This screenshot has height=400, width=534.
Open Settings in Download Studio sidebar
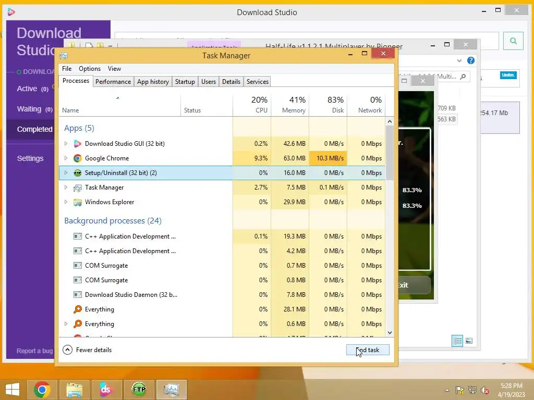[x=30, y=158]
